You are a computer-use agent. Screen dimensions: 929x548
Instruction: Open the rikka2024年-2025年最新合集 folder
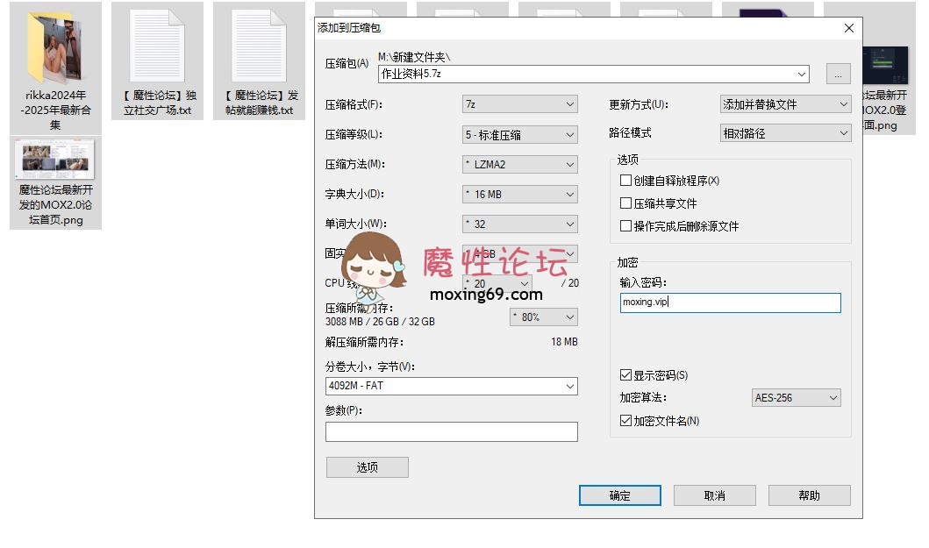point(55,48)
